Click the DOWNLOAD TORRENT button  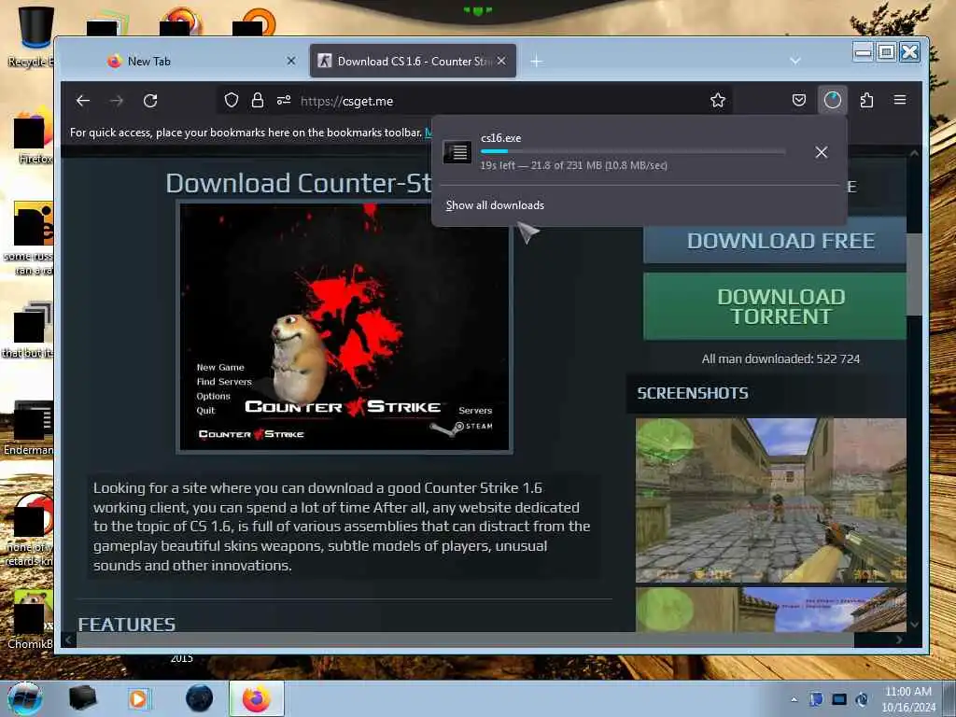(775, 306)
